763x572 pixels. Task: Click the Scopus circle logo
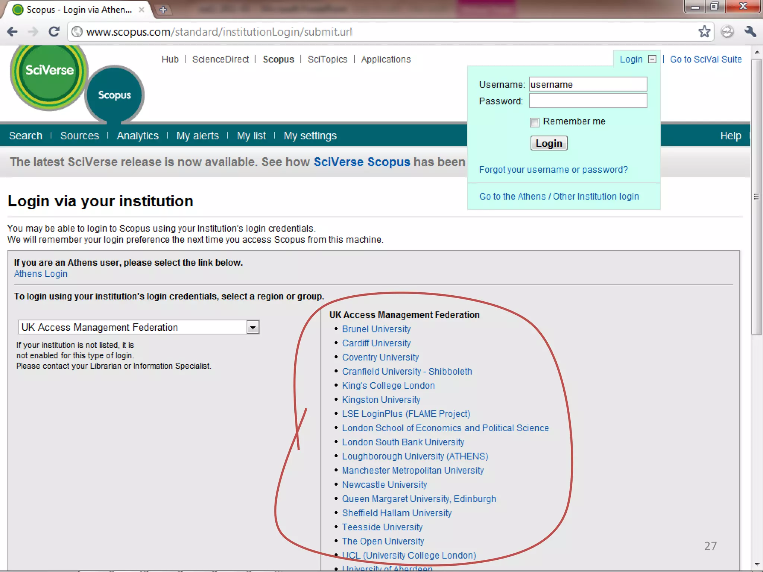point(114,95)
